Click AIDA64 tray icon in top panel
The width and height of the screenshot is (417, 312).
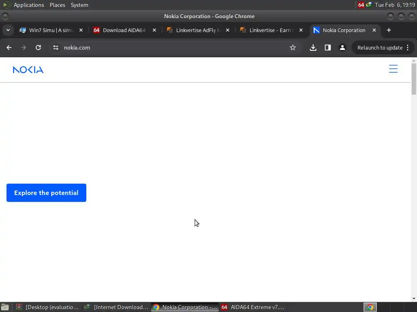tap(361, 5)
